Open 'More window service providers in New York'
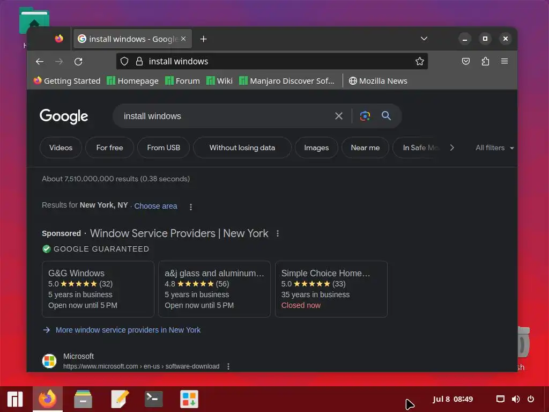The image size is (549, 412). (128, 330)
